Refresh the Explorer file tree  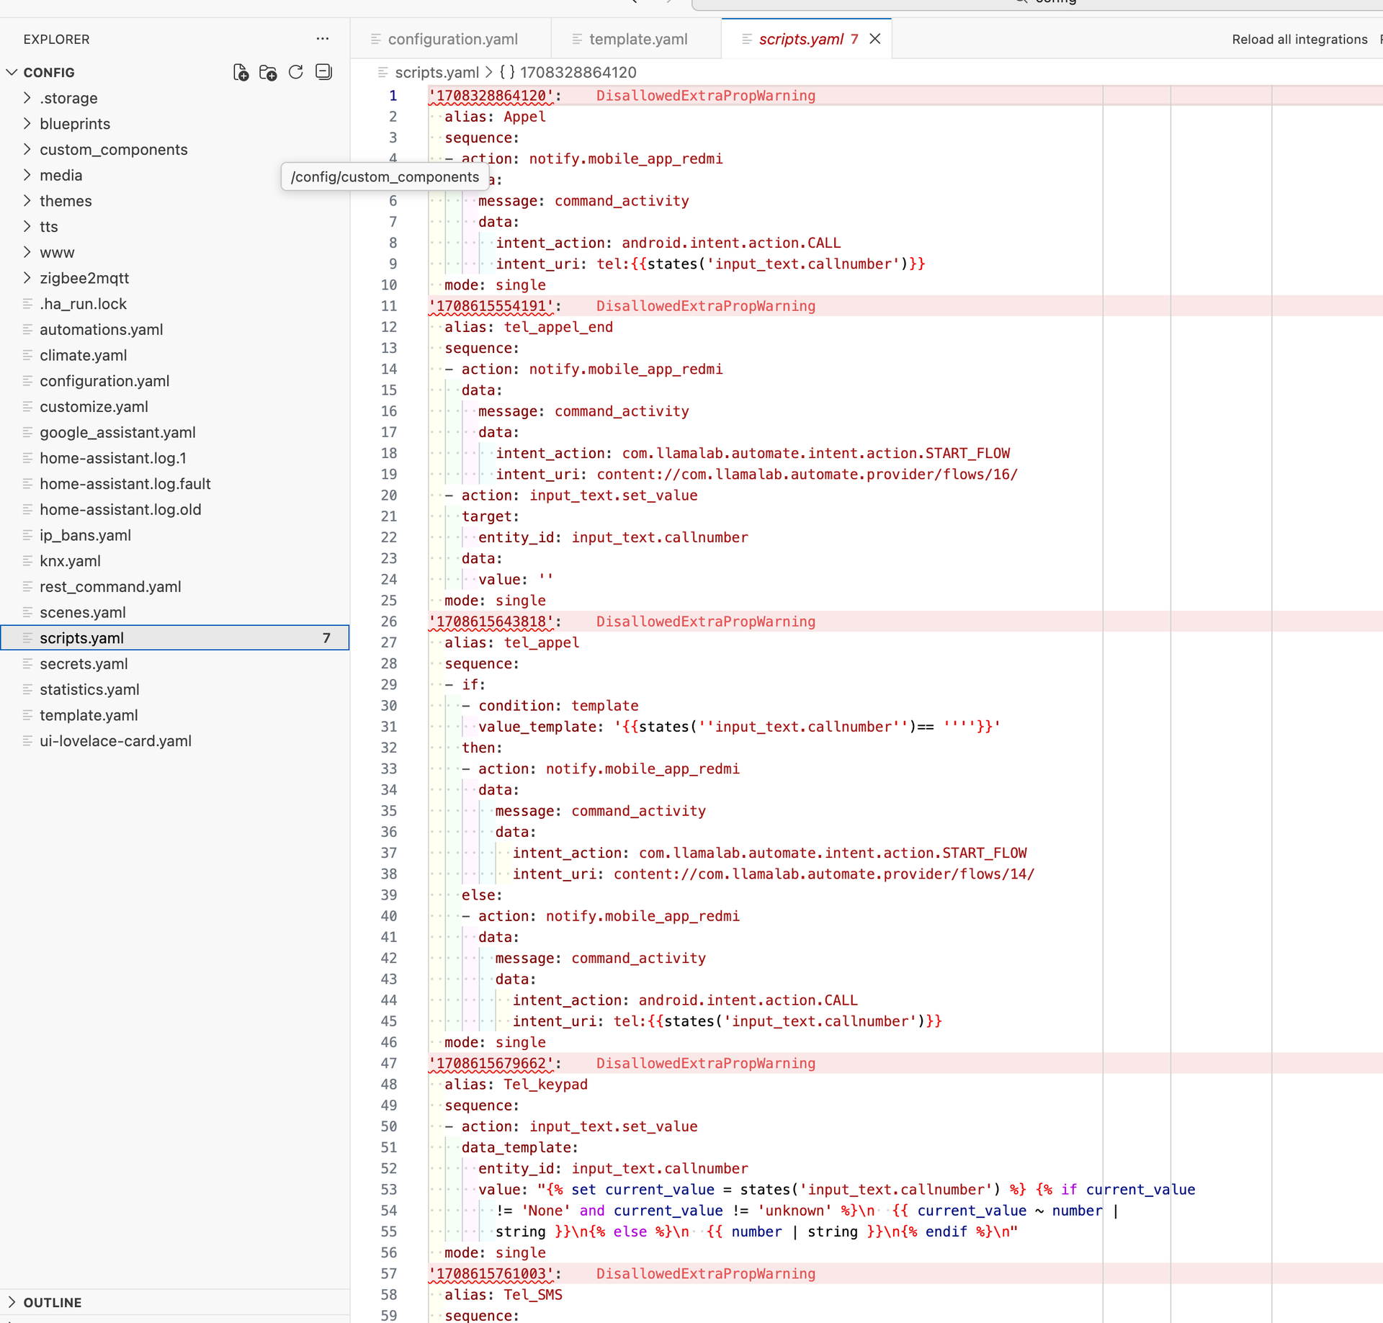click(295, 73)
